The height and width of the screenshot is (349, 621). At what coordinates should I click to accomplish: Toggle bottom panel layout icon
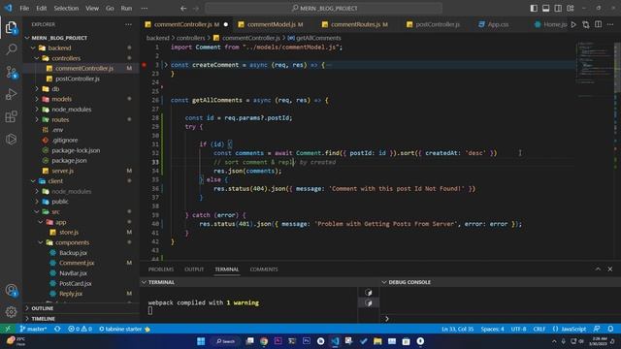pos(545,9)
